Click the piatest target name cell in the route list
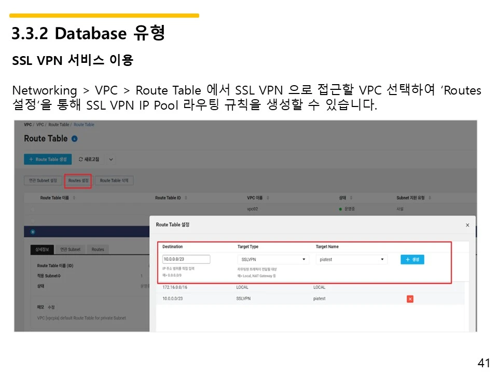 [319, 299]
